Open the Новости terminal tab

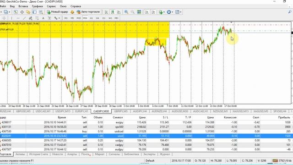tap(57, 154)
